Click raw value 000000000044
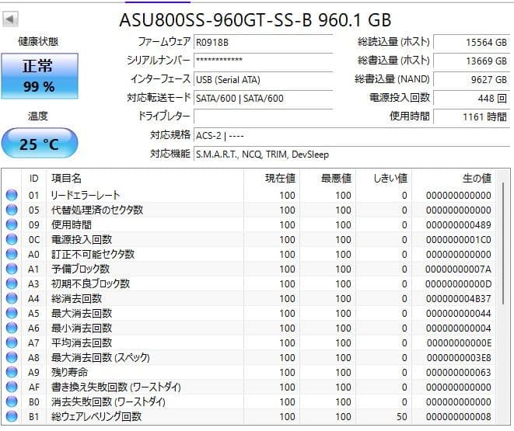 tap(458, 313)
